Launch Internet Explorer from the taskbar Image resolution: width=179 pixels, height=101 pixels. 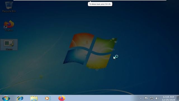tap(20, 98)
